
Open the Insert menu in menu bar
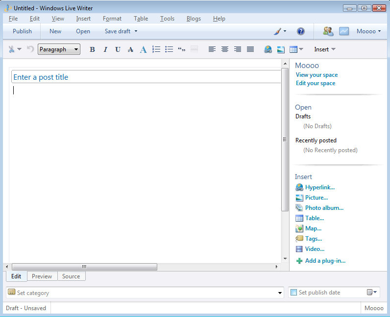tap(83, 19)
